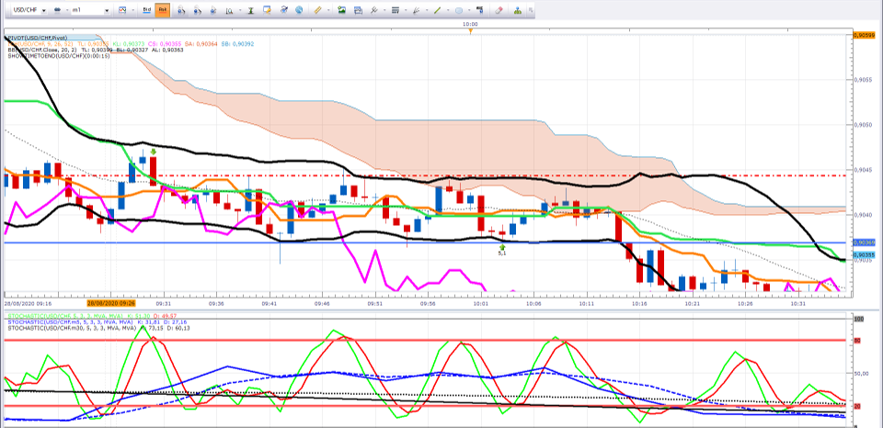
Task: Click the PIVOT(USD/CHF,Pivot) indicator label
Action: click(38, 38)
